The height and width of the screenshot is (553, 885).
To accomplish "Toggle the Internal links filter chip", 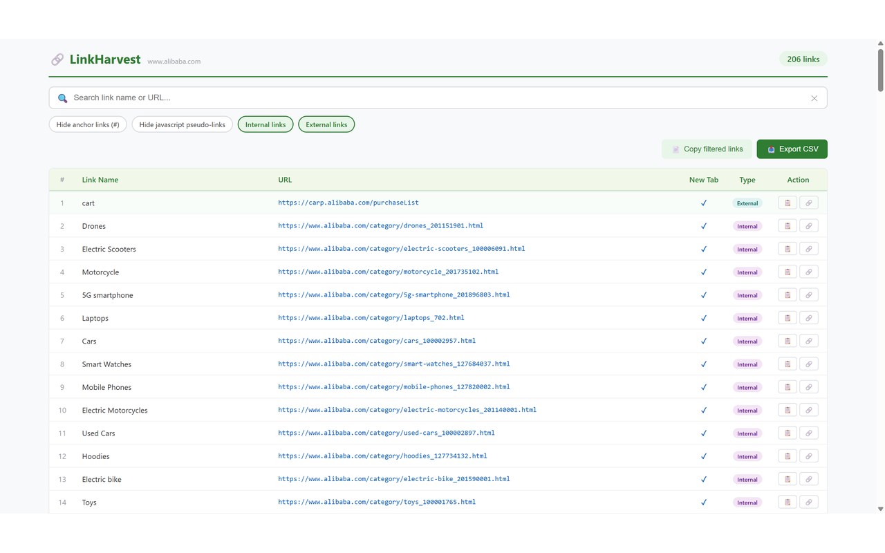I will coord(265,124).
